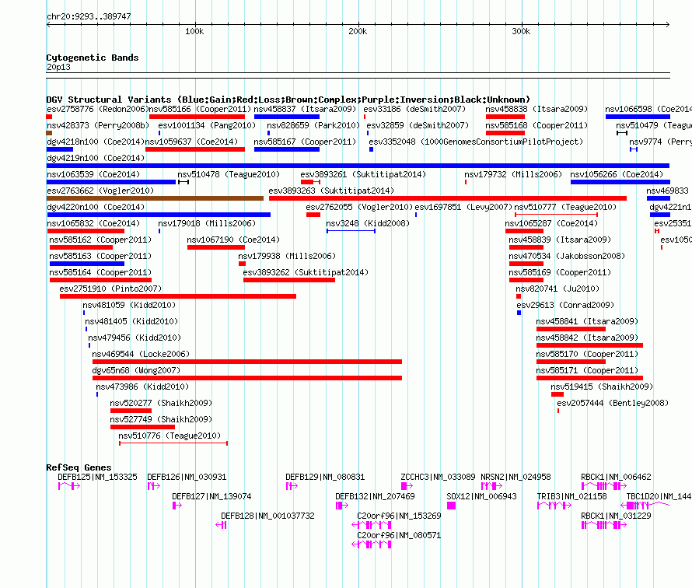Open the esv3352048 1000GenomesConsortiumPilotProject label
Viewport: 692px width, 588px height.
point(476,142)
